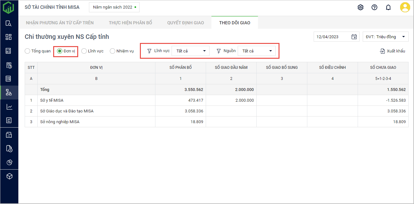This screenshot has height=204, width=414.
Task: Click the sidebar pie chart icon
Action: click(9, 162)
